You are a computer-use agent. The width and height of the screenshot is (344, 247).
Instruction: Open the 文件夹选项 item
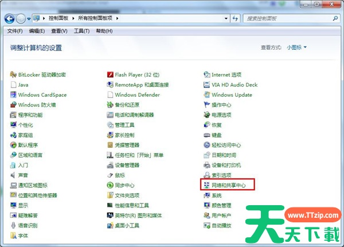tap(127, 195)
